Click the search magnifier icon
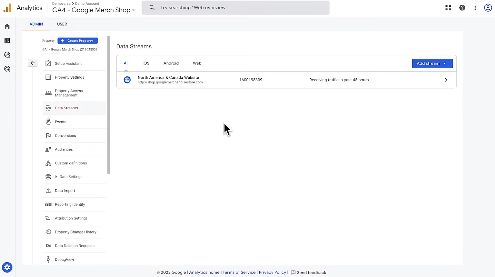 point(152,7)
